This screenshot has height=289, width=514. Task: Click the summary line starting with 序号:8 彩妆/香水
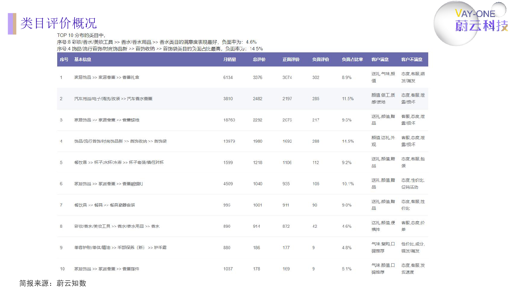coord(157,42)
